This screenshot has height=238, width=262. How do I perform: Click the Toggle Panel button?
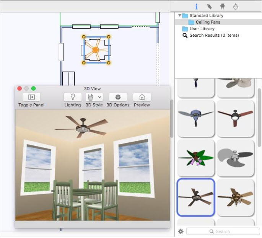(x=31, y=97)
